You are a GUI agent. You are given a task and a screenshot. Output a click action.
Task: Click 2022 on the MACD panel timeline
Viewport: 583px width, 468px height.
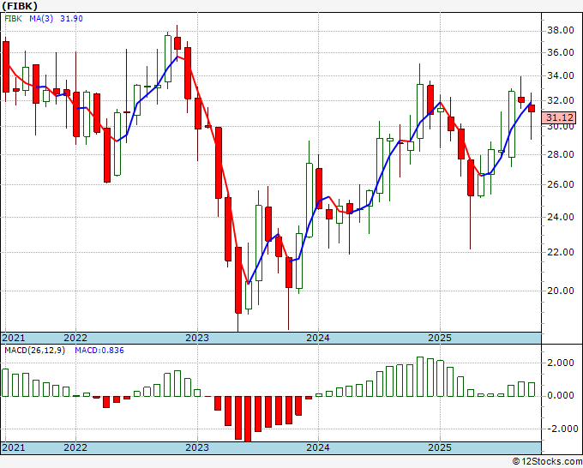[x=75, y=447]
